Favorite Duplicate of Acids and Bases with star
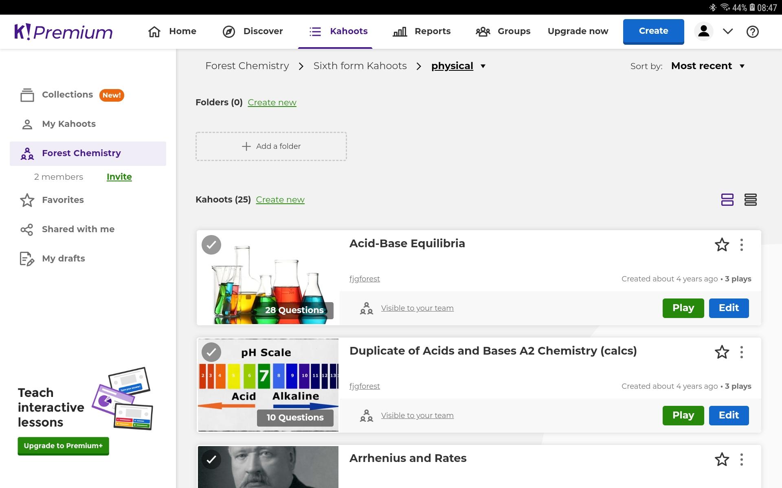This screenshot has height=488, width=782. (x=722, y=352)
